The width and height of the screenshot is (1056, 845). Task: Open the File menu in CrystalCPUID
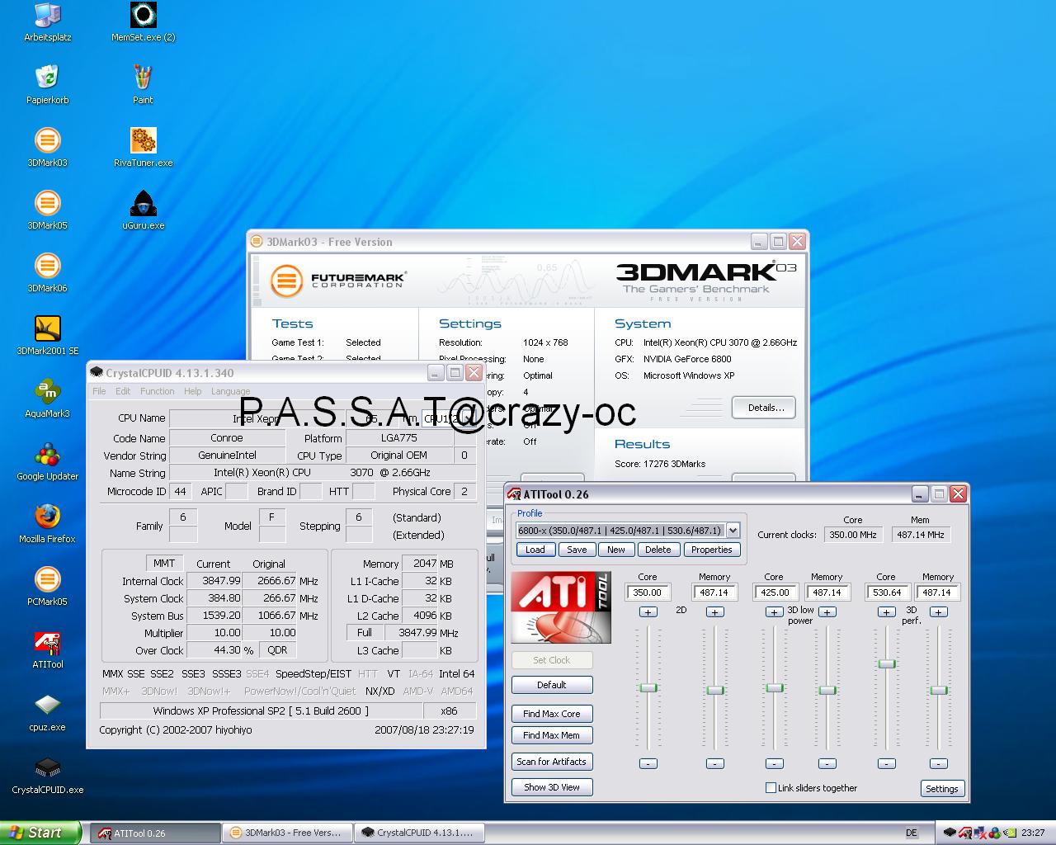pyautogui.click(x=99, y=391)
